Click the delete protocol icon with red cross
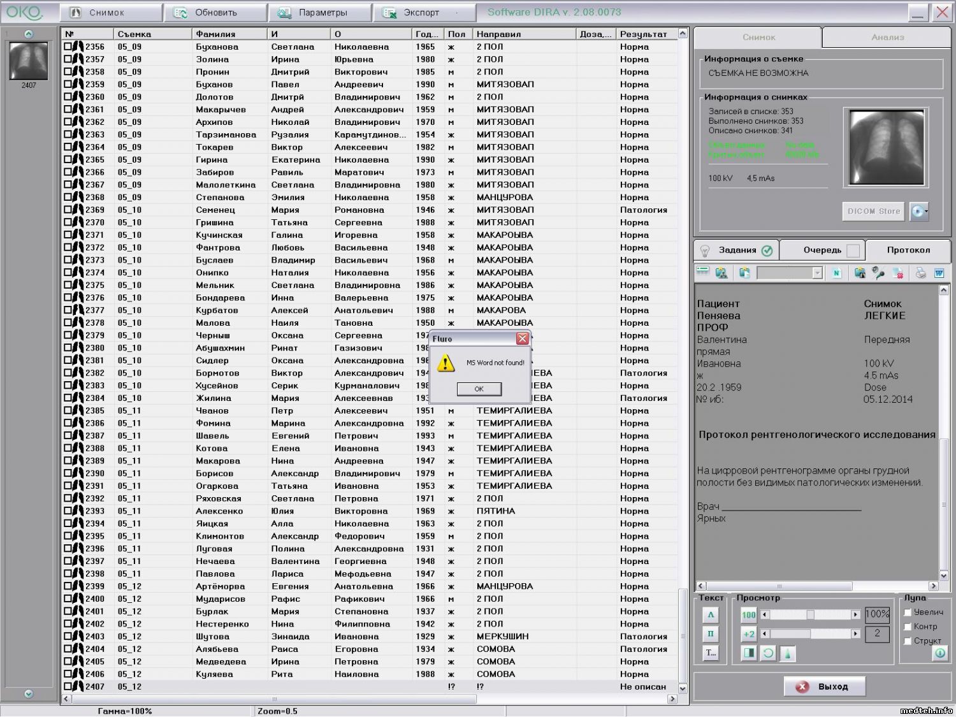956x717 pixels. tap(898, 273)
